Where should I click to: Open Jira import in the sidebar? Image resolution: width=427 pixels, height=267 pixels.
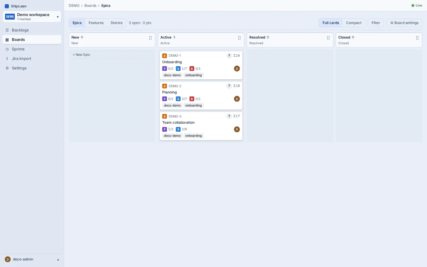pyautogui.click(x=32, y=59)
